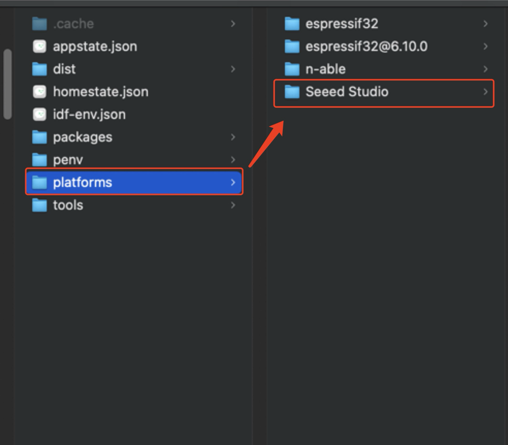
Task: Click the espressif32 folder icon
Action: 292,24
